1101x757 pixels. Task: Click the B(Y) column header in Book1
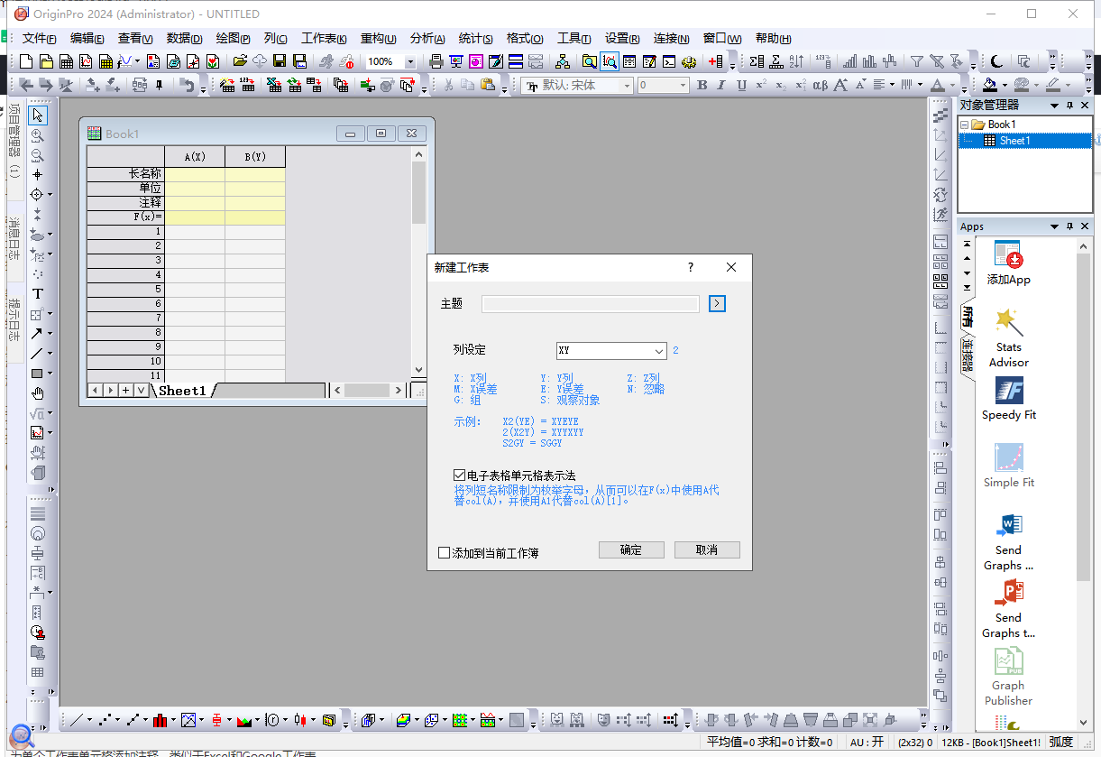(x=255, y=157)
